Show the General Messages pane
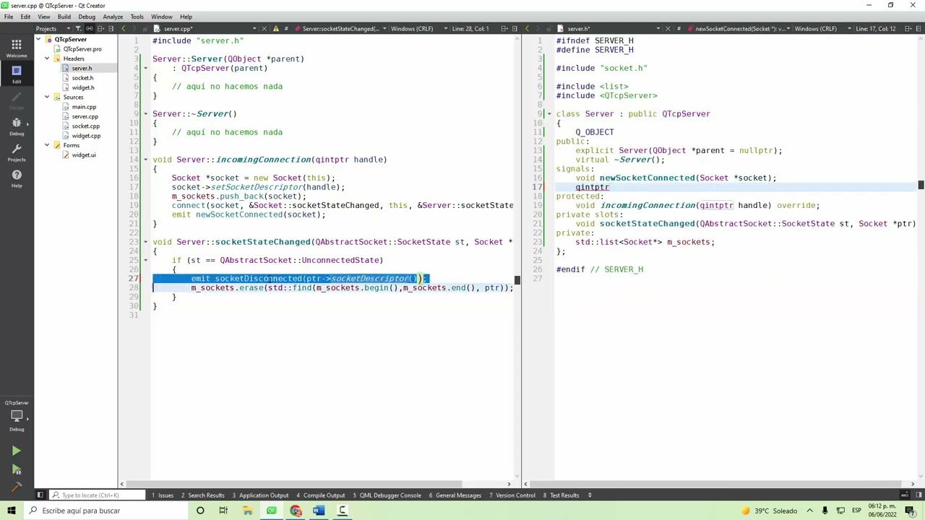Viewport: 925px width, 520px height. click(455, 495)
